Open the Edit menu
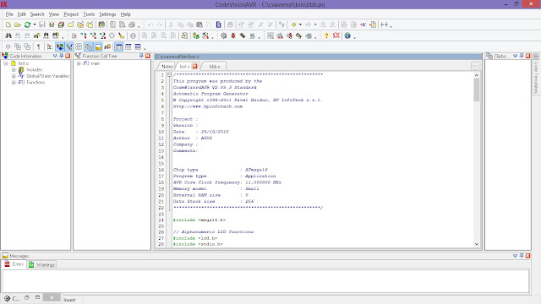The width and height of the screenshot is (541, 304). coord(22,14)
